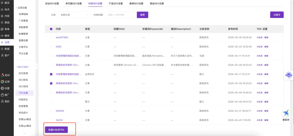294x136 pixels.
Task: Collapse the 运营设置 menu group
Action: point(22,8)
